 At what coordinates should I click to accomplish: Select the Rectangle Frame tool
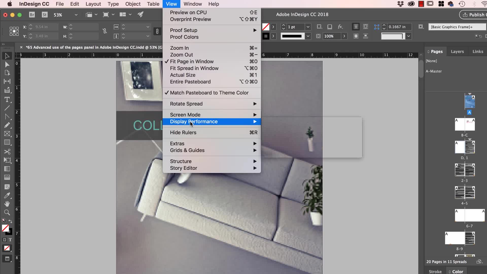pos(7,134)
